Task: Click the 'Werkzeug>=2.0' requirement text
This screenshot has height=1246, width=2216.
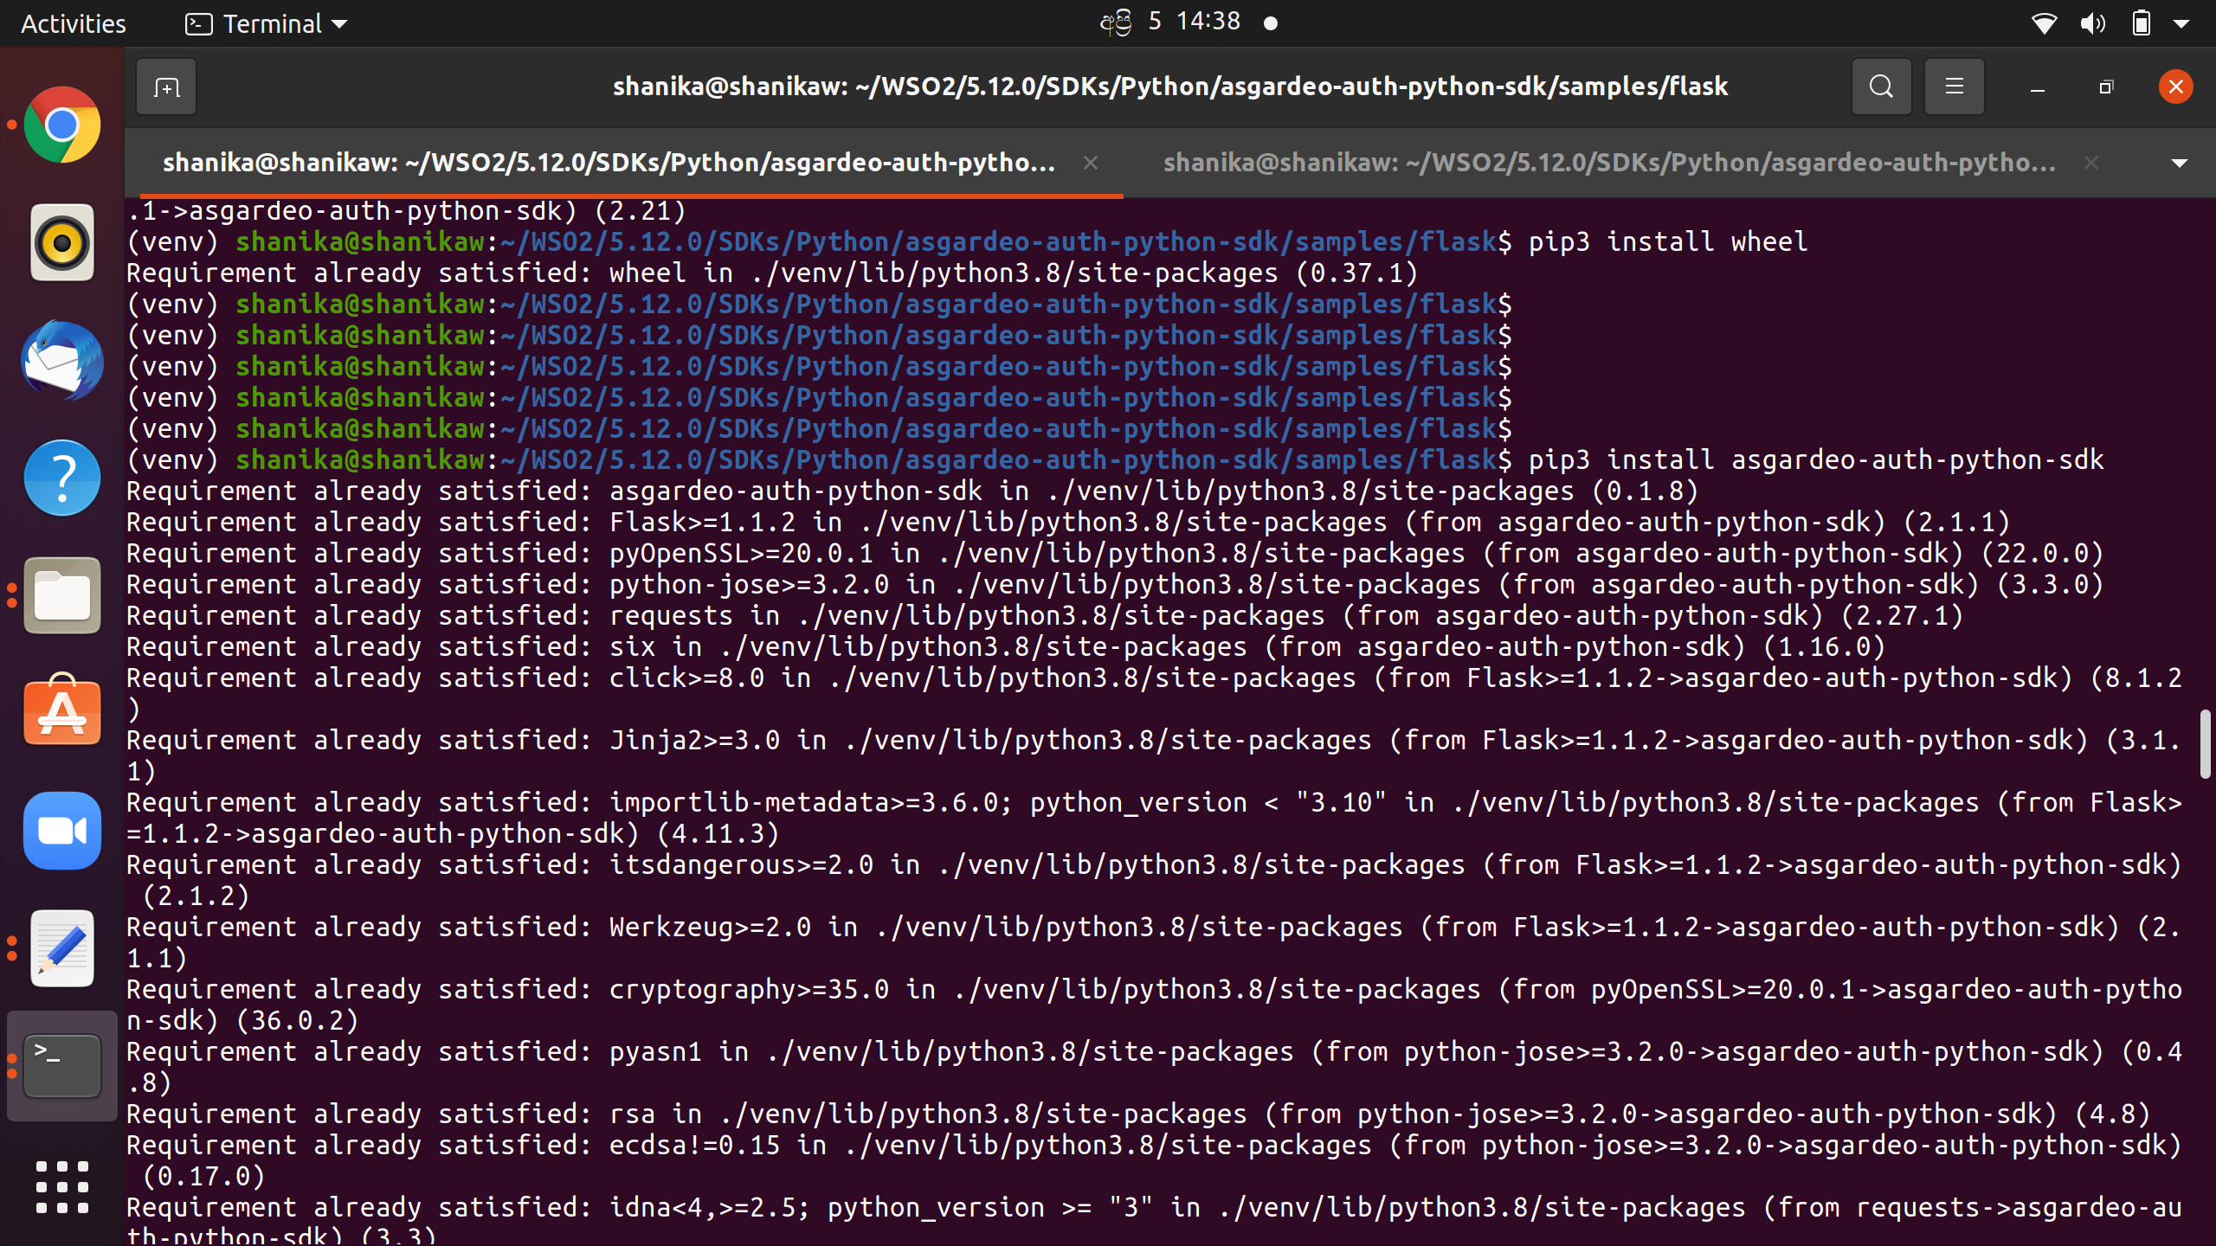Action: (710, 927)
